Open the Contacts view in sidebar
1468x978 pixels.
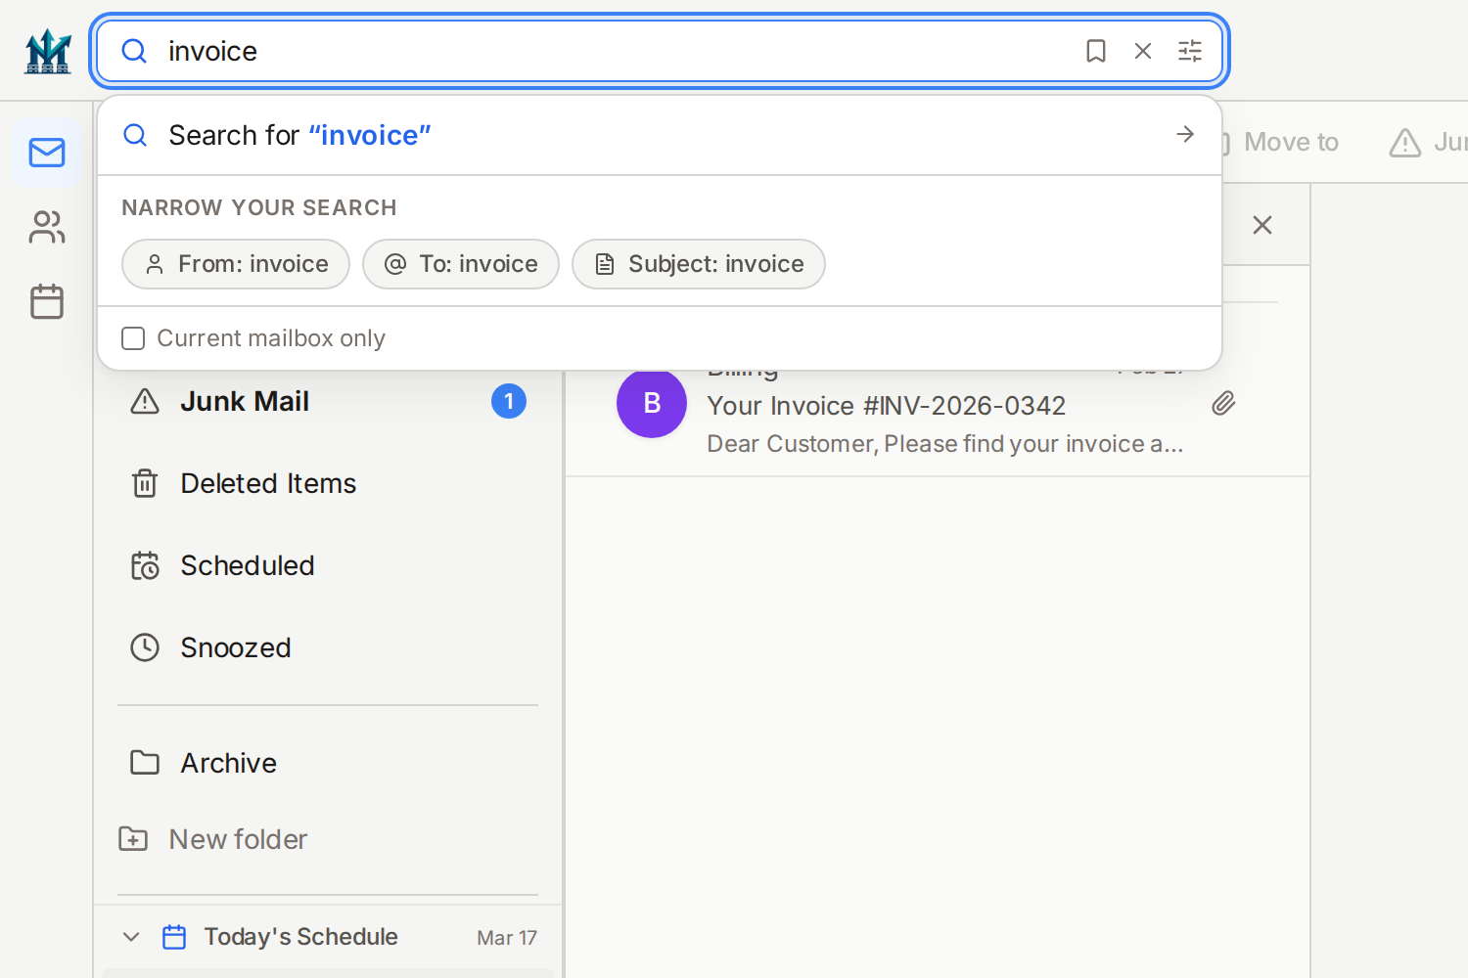[47, 227]
